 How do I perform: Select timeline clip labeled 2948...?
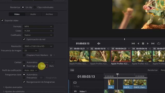(x=111, y=84)
